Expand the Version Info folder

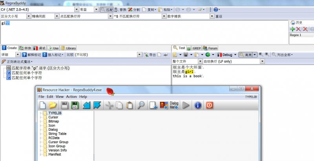(41, 150)
